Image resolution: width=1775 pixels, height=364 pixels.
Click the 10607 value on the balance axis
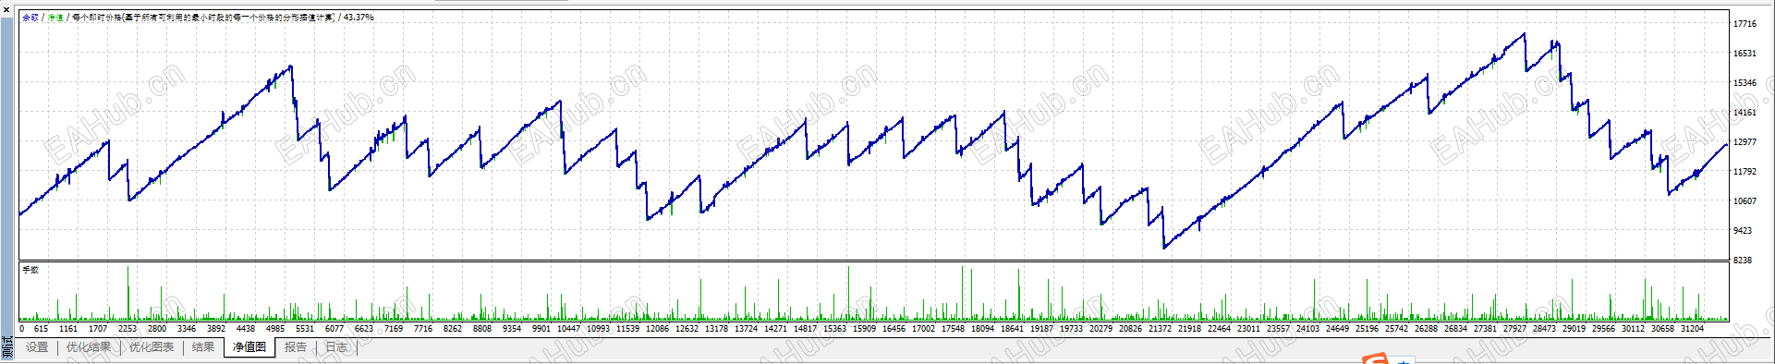(x=1745, y=201)
